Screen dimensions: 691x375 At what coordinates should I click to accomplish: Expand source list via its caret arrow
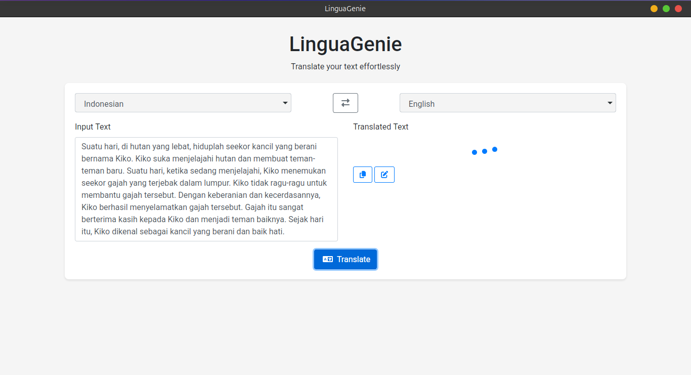point(285,103)
